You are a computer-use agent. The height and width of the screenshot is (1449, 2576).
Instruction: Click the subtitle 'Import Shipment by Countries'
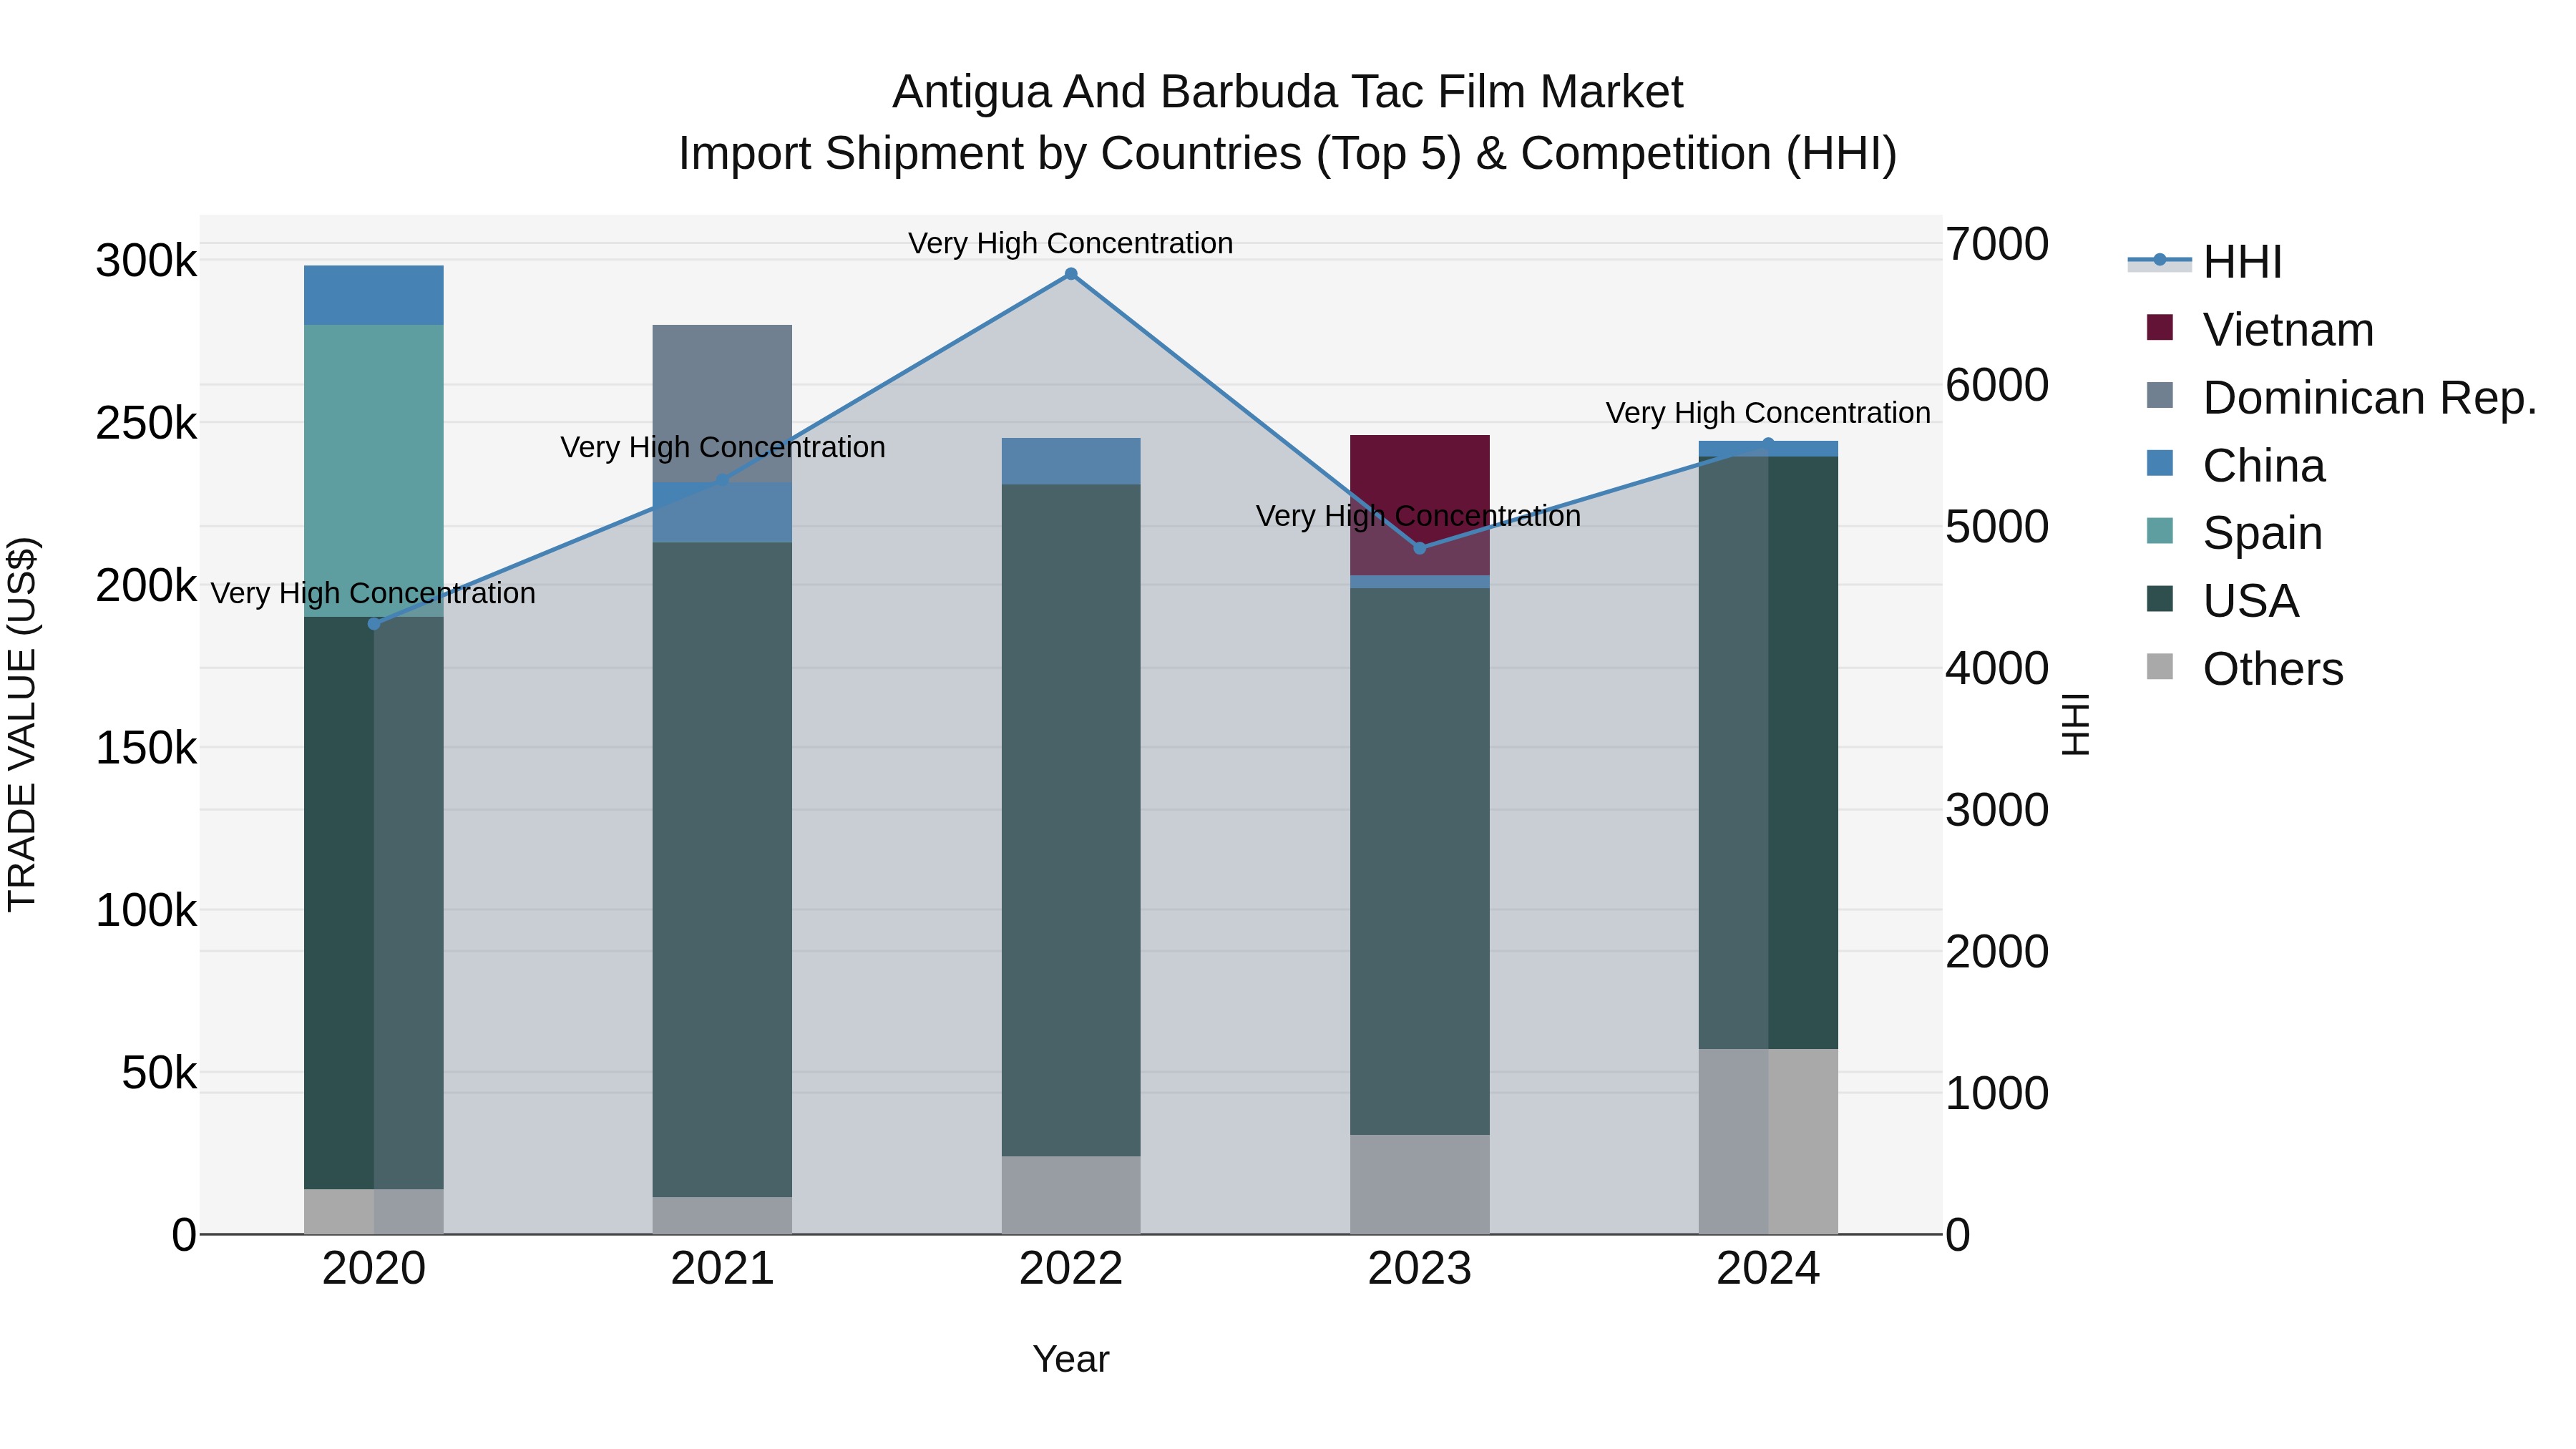point(992,154)
